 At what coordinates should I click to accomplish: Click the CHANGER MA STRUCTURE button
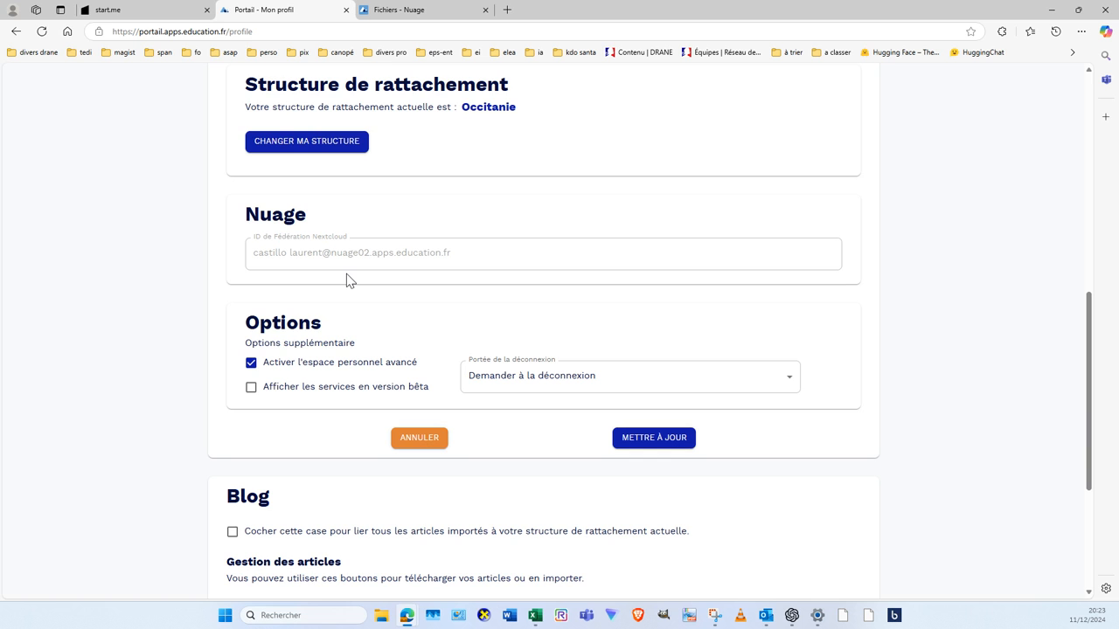[307, 142]
